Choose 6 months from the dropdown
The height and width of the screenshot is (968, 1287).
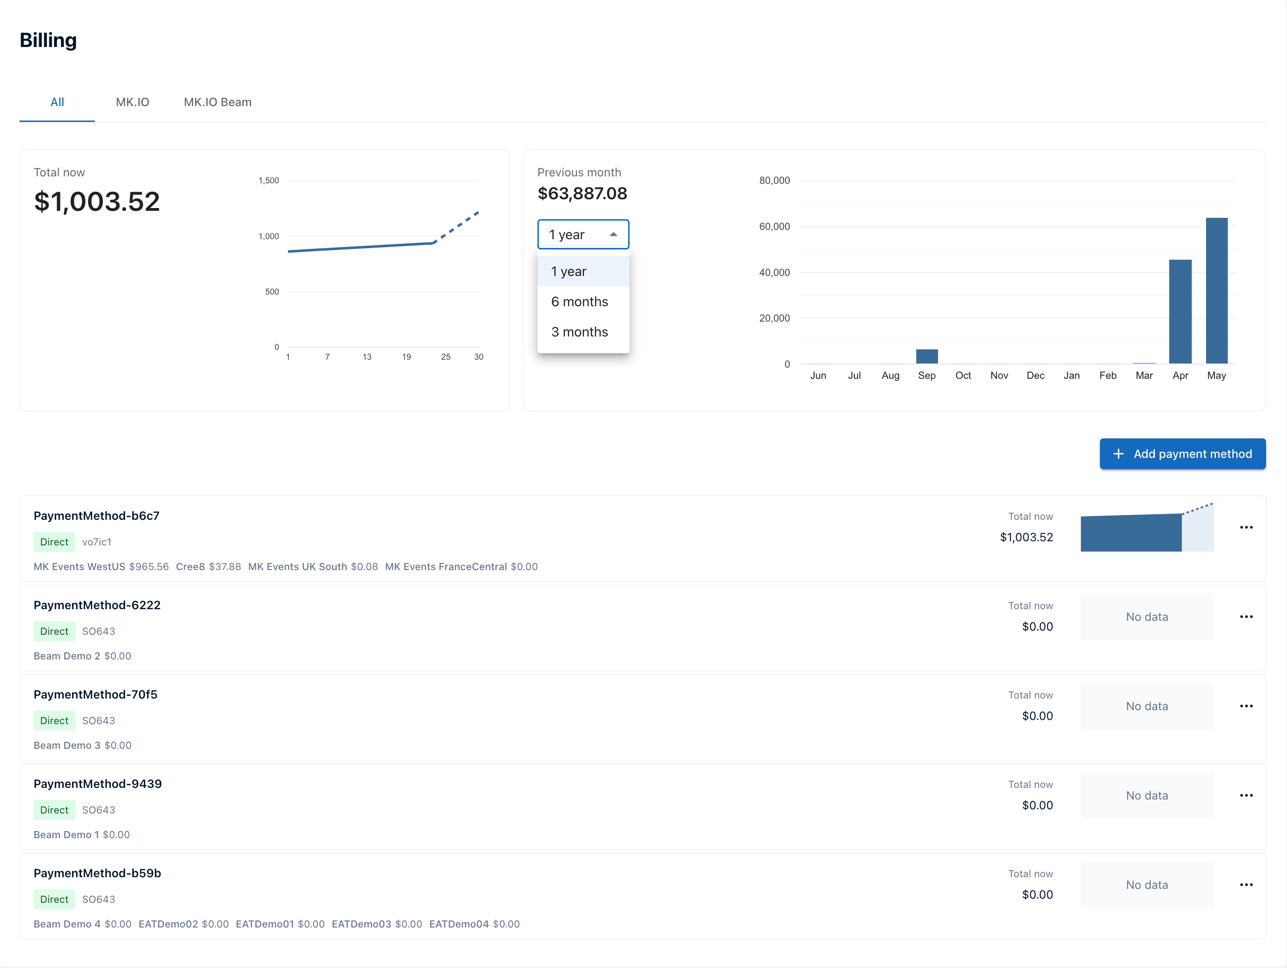[x=583, y=302]
